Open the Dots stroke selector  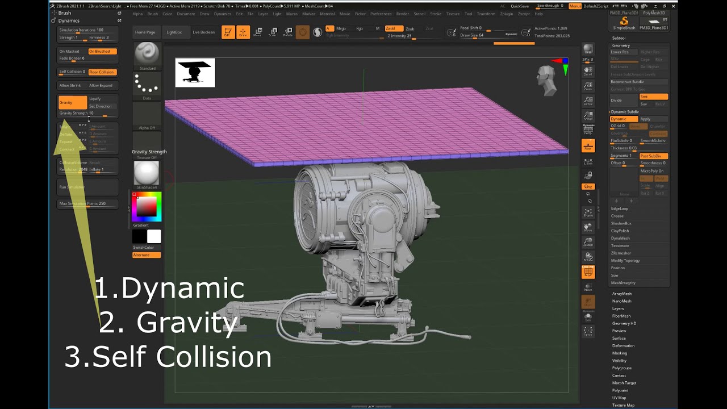[x=147, y=86]
